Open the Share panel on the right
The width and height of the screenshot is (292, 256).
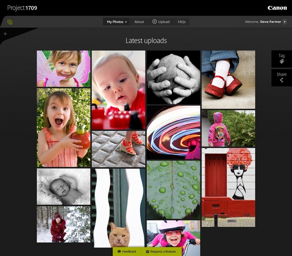tap(281, 77)
